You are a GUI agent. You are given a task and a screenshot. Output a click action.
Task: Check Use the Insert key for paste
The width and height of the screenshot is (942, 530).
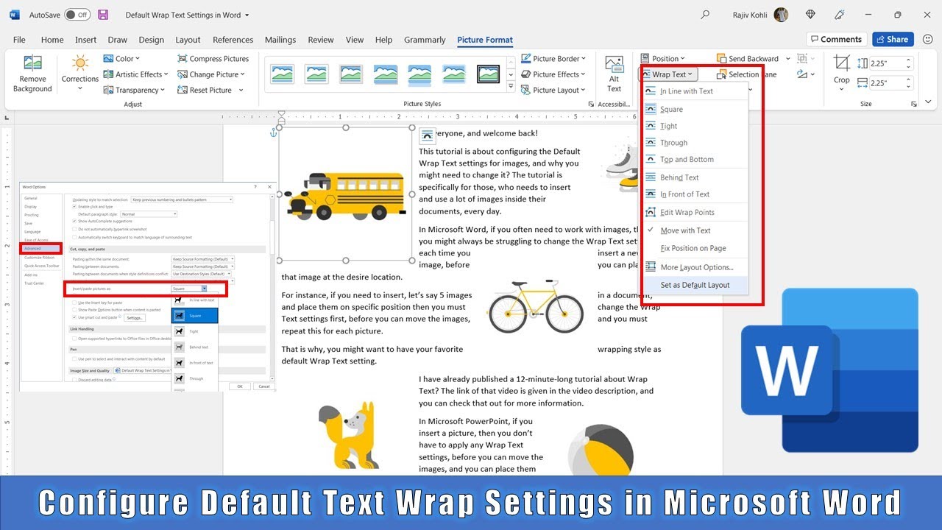coord(74,303)
